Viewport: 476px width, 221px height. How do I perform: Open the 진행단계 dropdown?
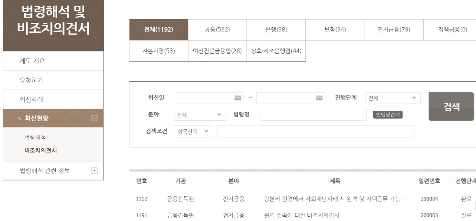tap(393, 98)
